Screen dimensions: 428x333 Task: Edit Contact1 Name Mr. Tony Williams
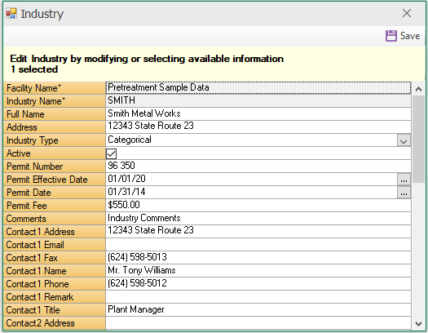(x=258, y=271)
